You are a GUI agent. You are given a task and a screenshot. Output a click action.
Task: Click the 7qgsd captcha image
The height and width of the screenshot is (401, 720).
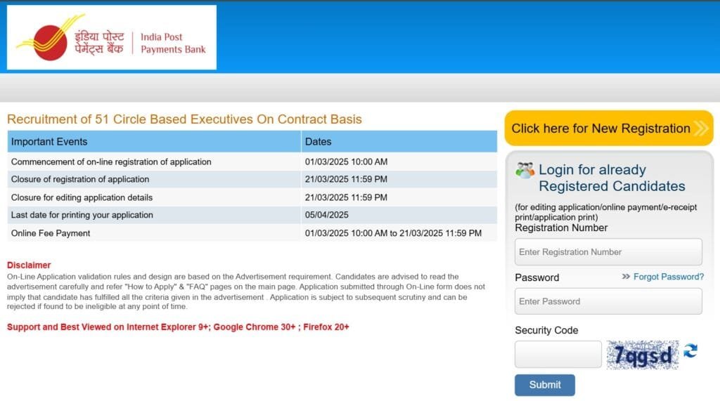(x=643, y=355)
